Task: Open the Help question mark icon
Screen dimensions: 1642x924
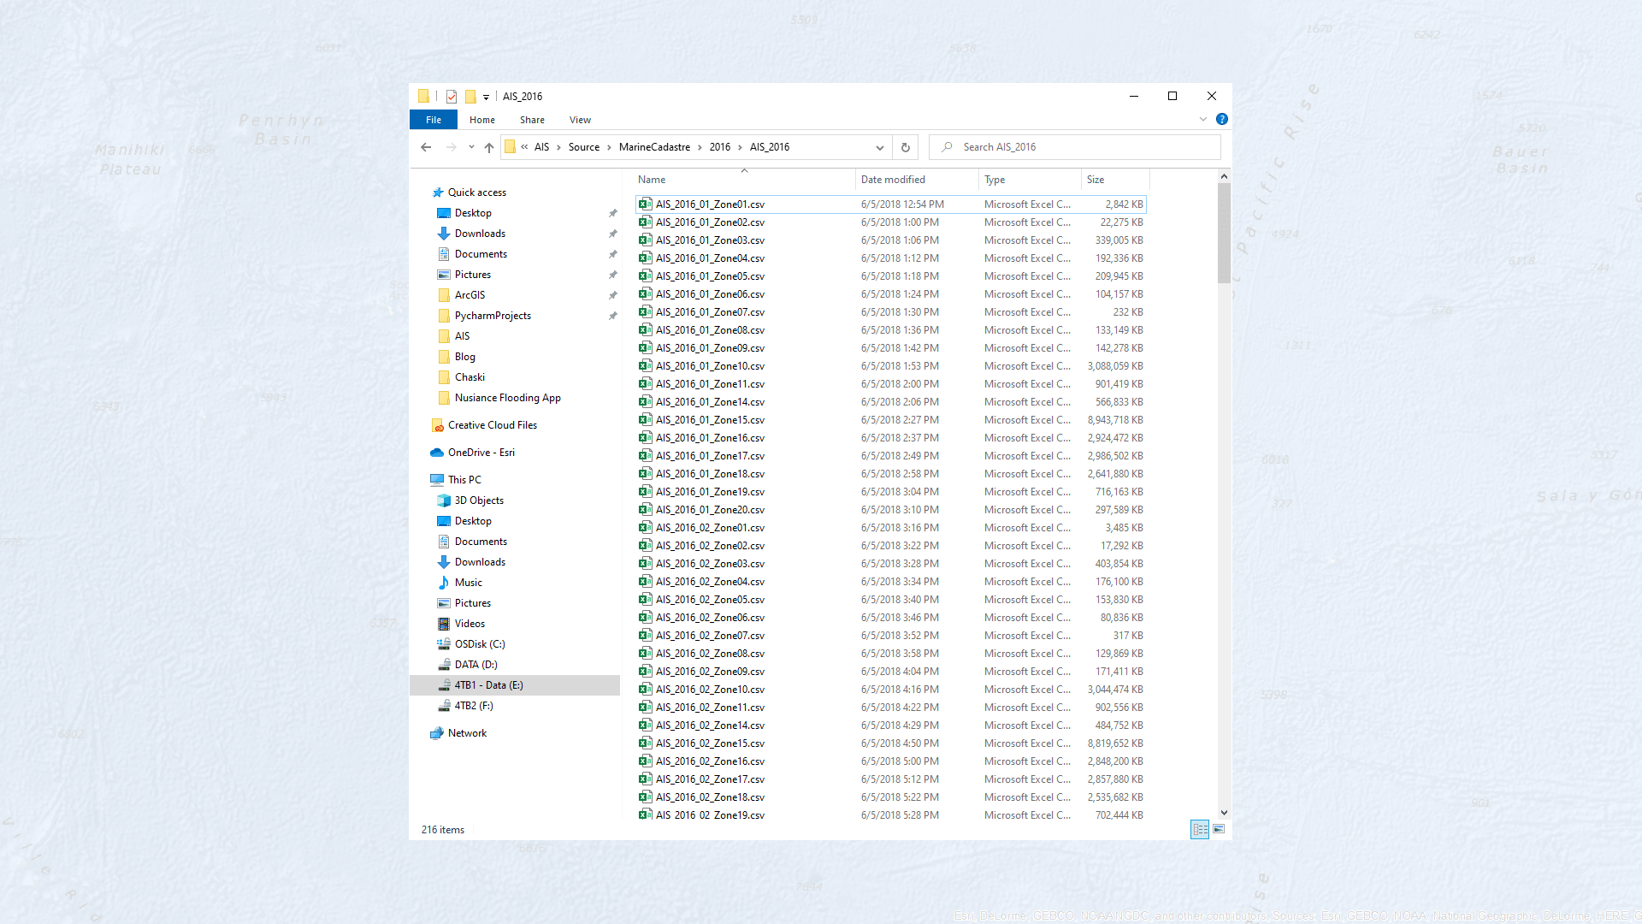Action: tap(1222, 119)
